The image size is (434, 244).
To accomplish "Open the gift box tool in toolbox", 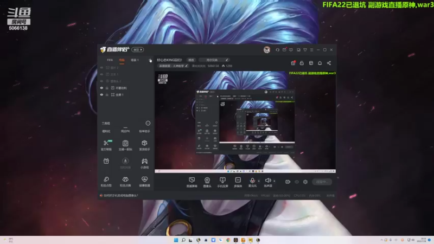I will tap(106, 161).
